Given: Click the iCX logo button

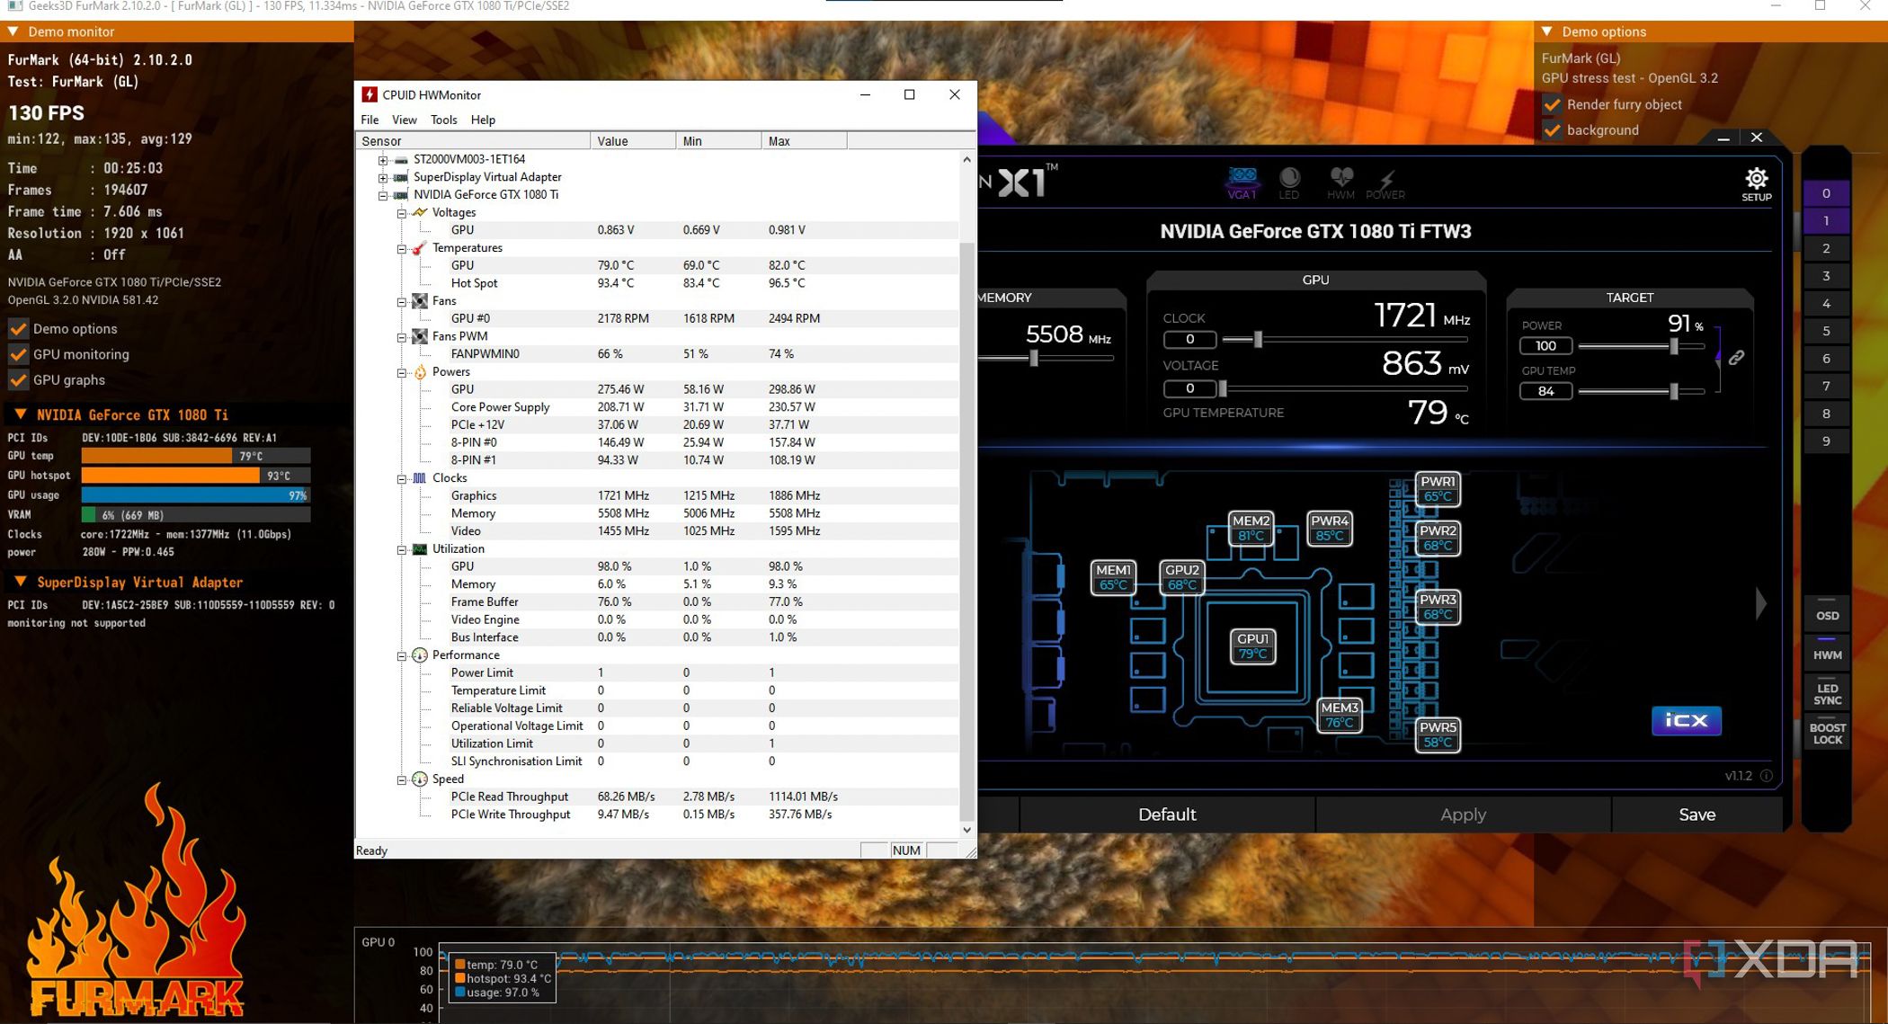Looking at the screenshot, I should pyautogui.click(x=1686, y=720).
